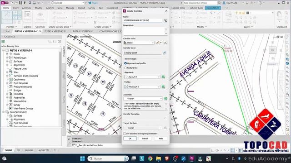Click the pick style from drawing icon
The width and height of the screenshot is (291, 163).
click(165, 43)
